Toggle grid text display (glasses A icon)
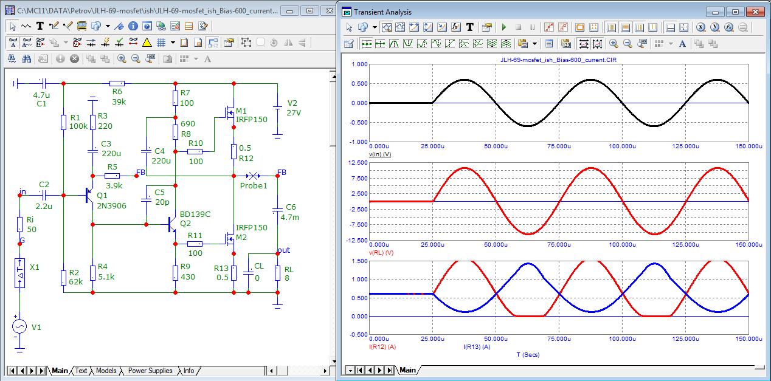 [13, 43]
